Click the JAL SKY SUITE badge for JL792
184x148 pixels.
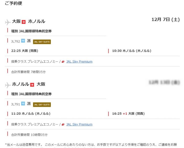[x=42, y=42]
